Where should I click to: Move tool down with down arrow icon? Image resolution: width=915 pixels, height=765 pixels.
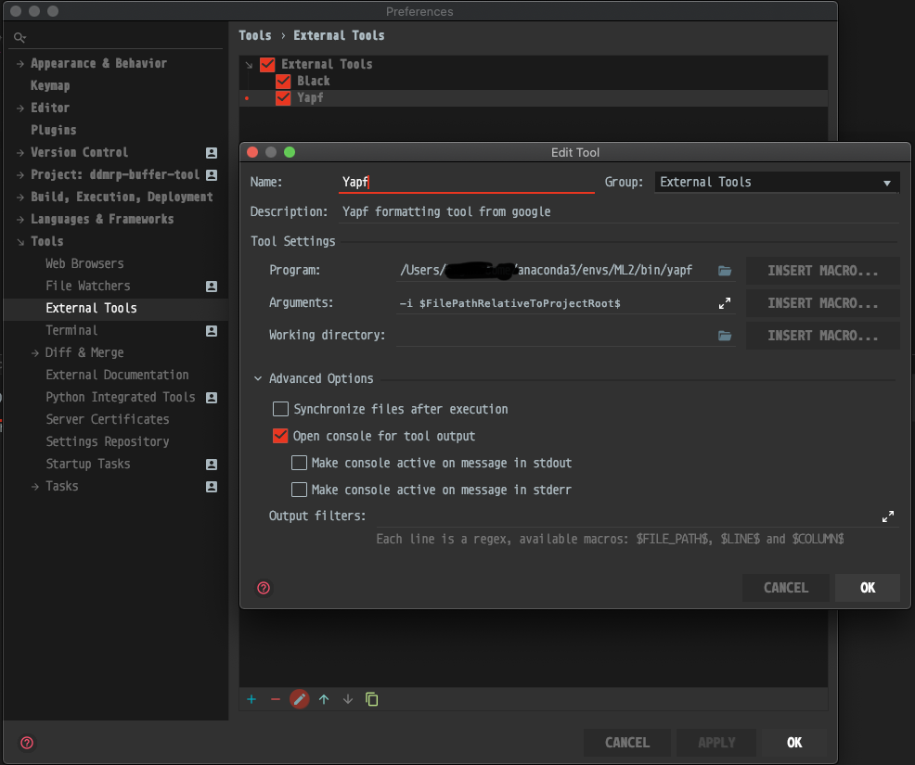pyautogui.click(x=348, y=699)
